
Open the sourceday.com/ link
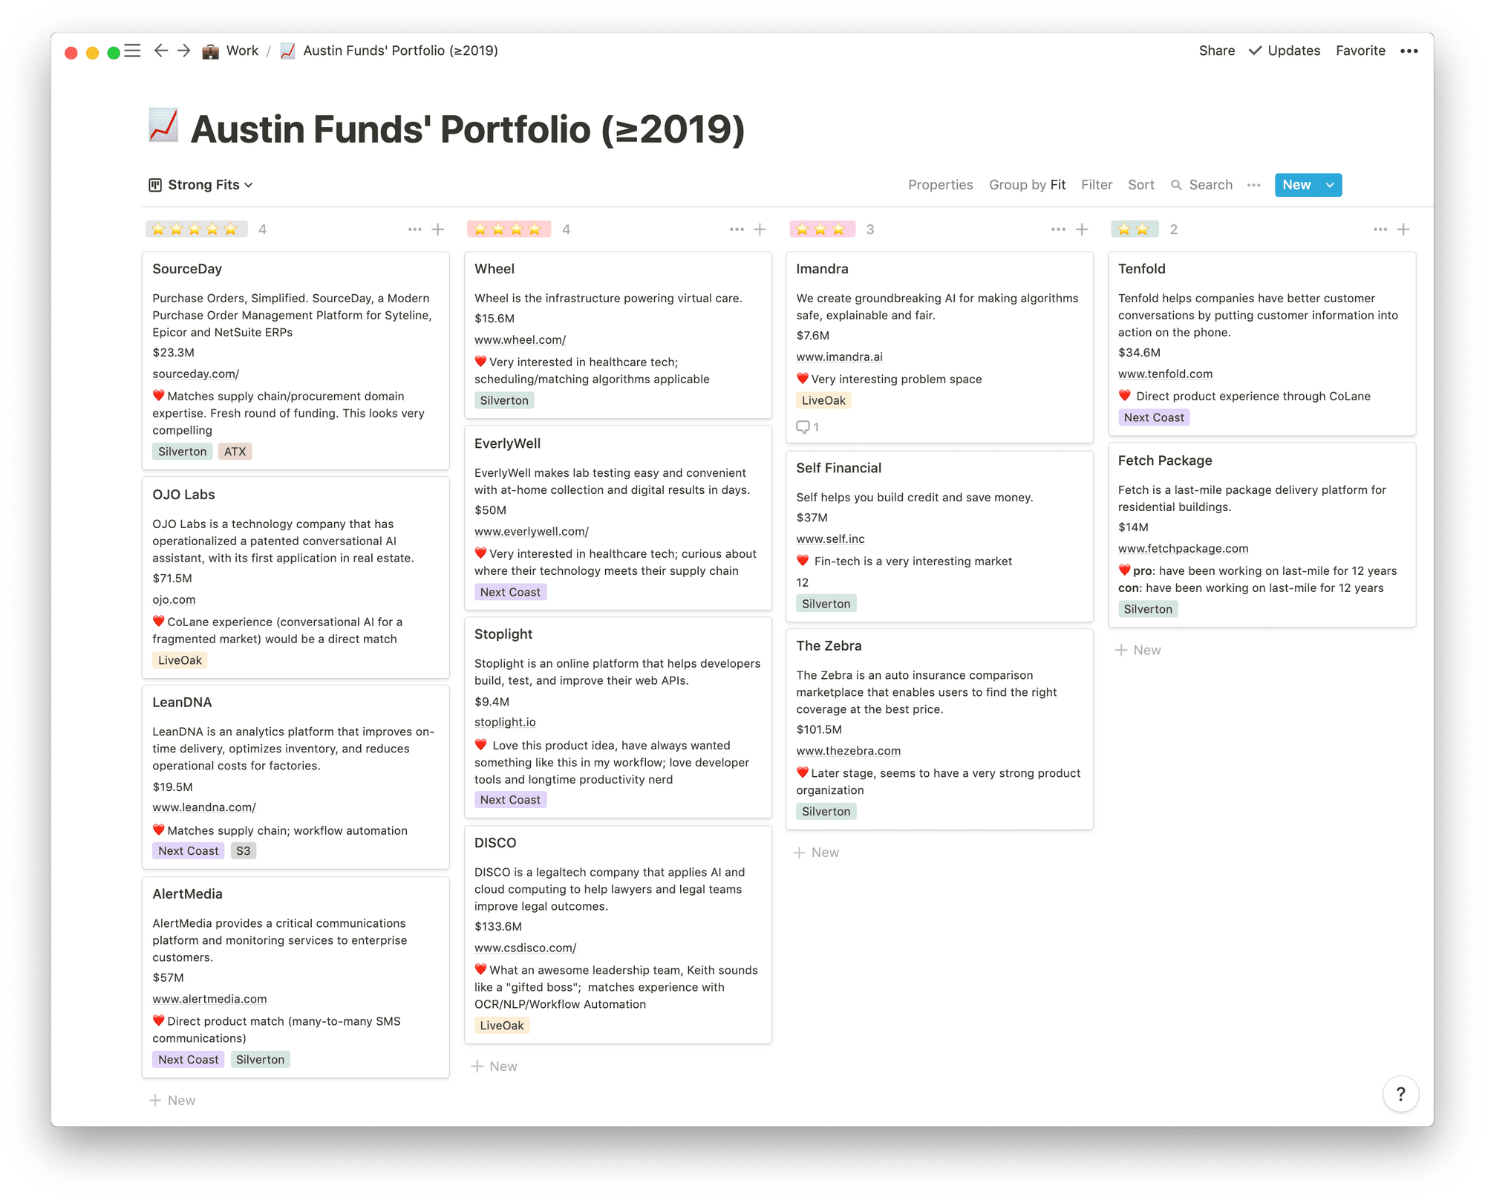click(x=195, y=374)
